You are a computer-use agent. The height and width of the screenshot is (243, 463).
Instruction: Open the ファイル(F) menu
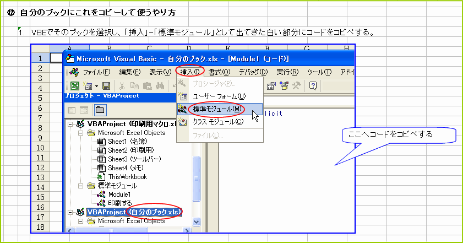click(96, 72)
